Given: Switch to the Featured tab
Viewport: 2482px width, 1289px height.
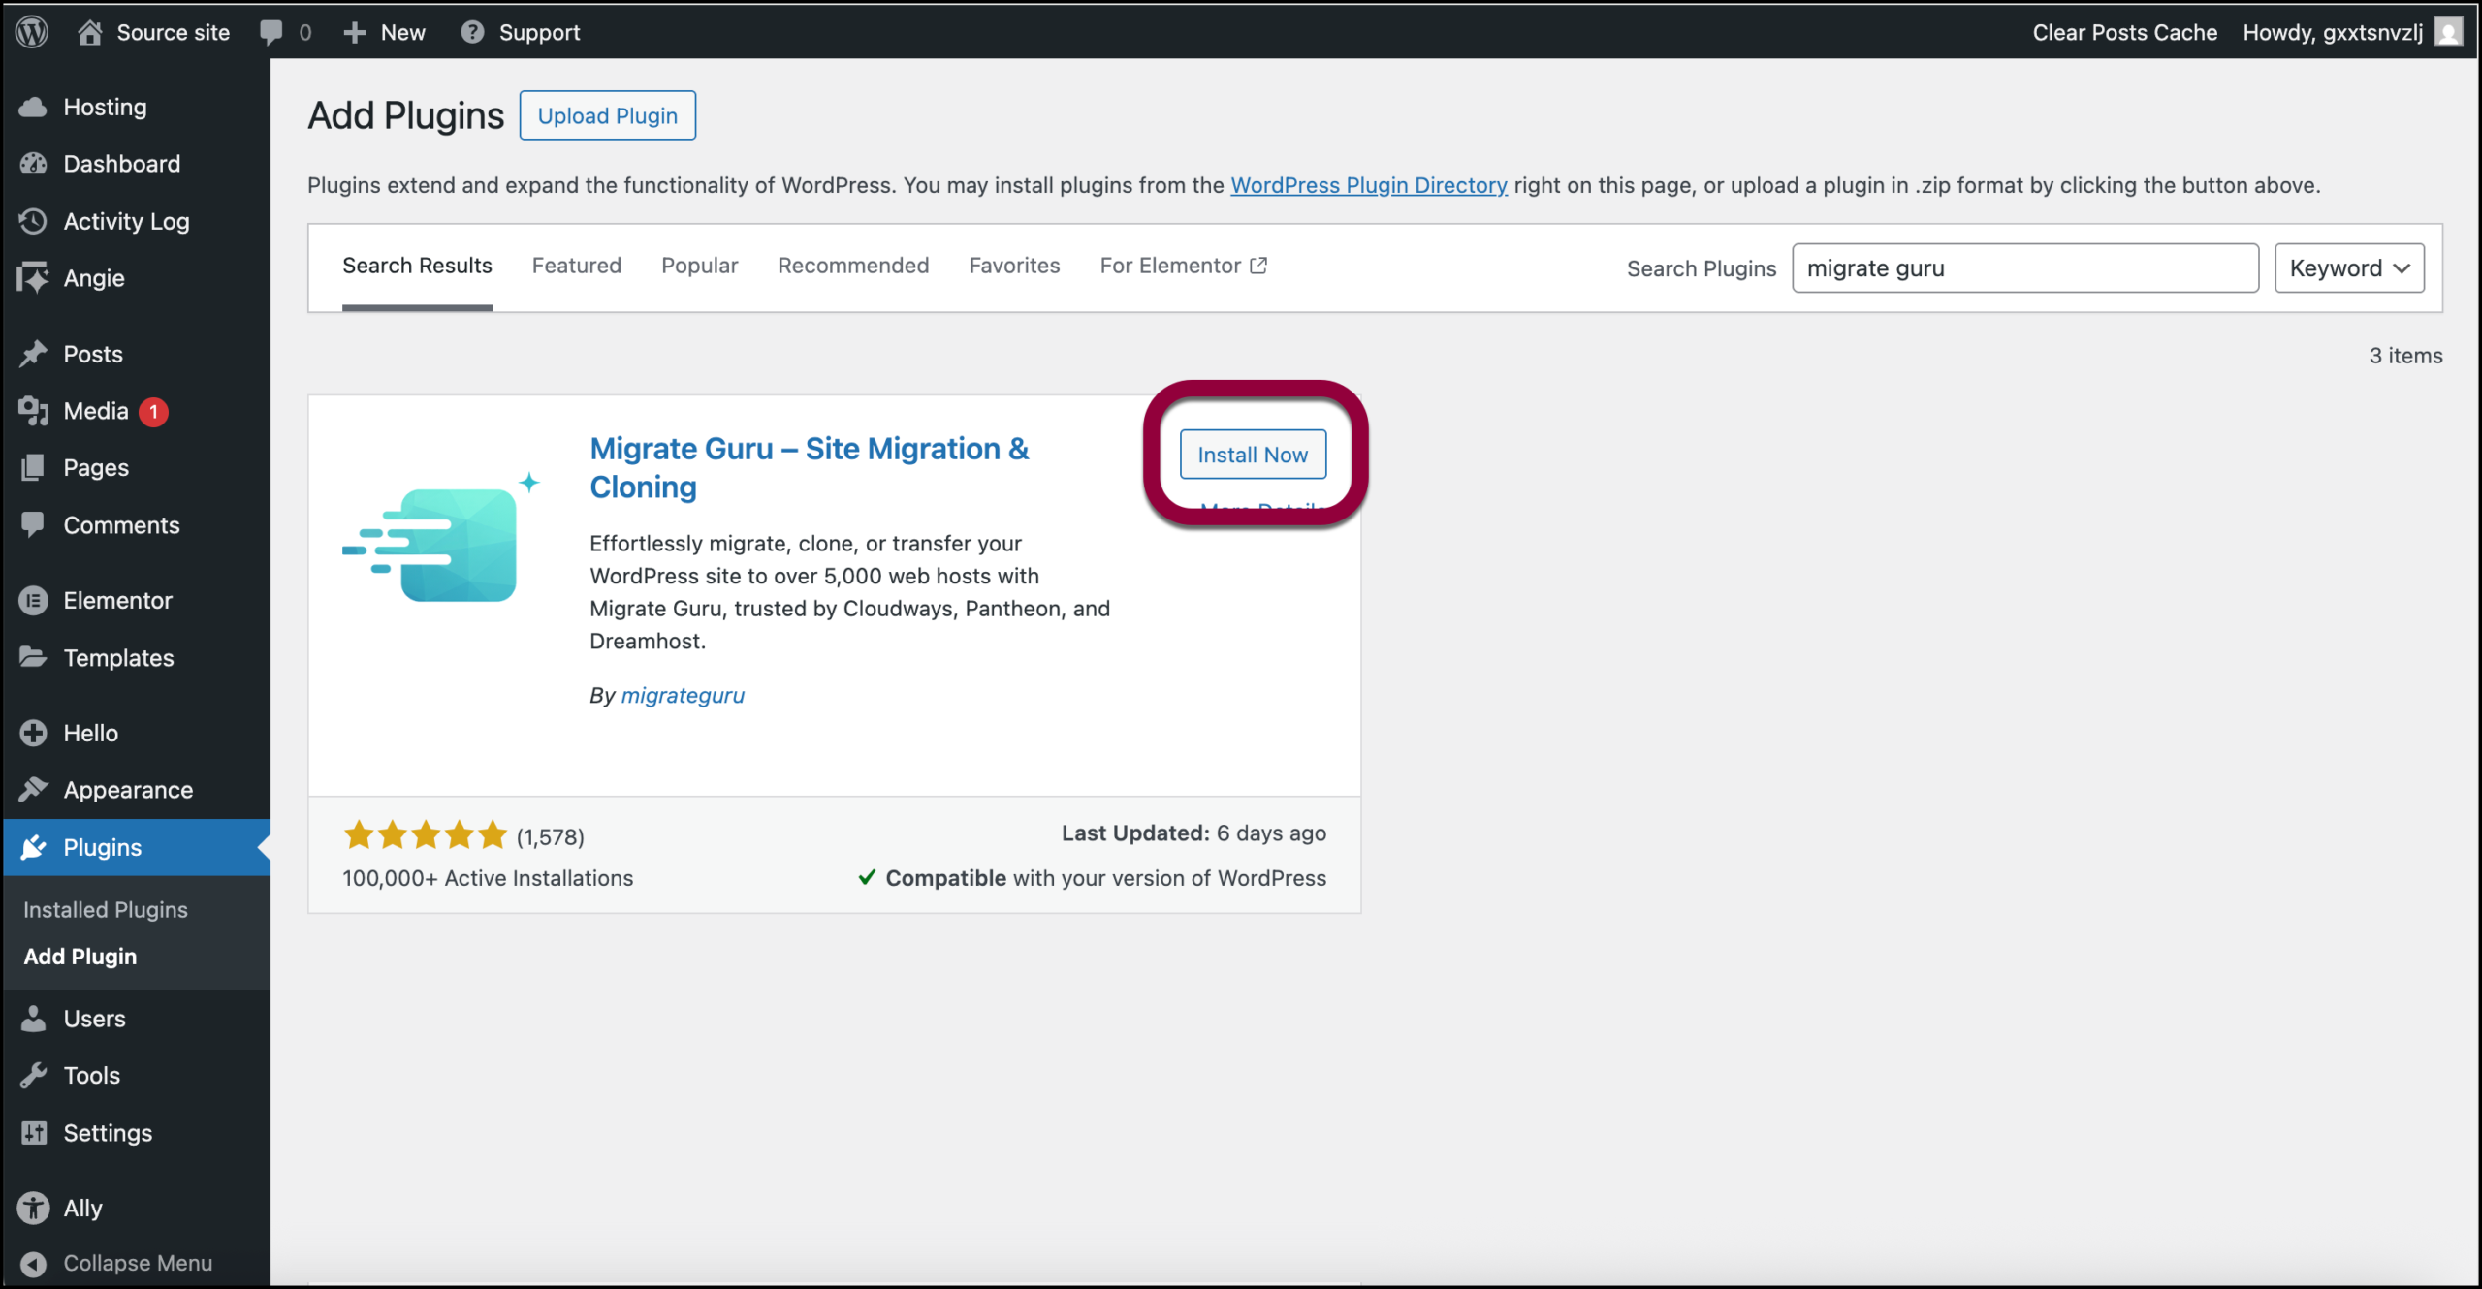Looking at the screenshot, I should (x=576, y=266).
